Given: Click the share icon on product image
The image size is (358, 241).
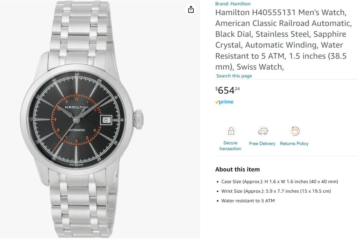Looking at the screenshot, I should [x=191, y=9].
